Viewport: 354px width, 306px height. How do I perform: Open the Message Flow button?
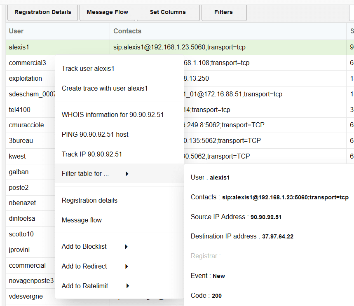[107, 12]
